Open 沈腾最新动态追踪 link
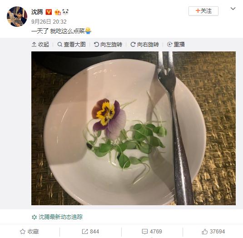The image size is (243, 238). [57, 217]
